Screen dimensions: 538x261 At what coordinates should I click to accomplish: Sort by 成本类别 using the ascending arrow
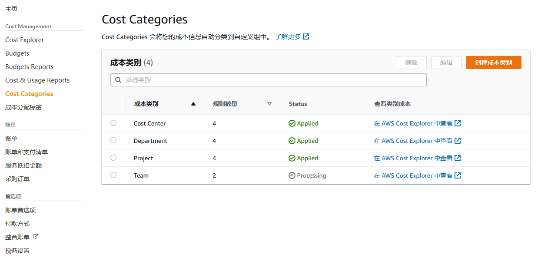pos(193,104)
